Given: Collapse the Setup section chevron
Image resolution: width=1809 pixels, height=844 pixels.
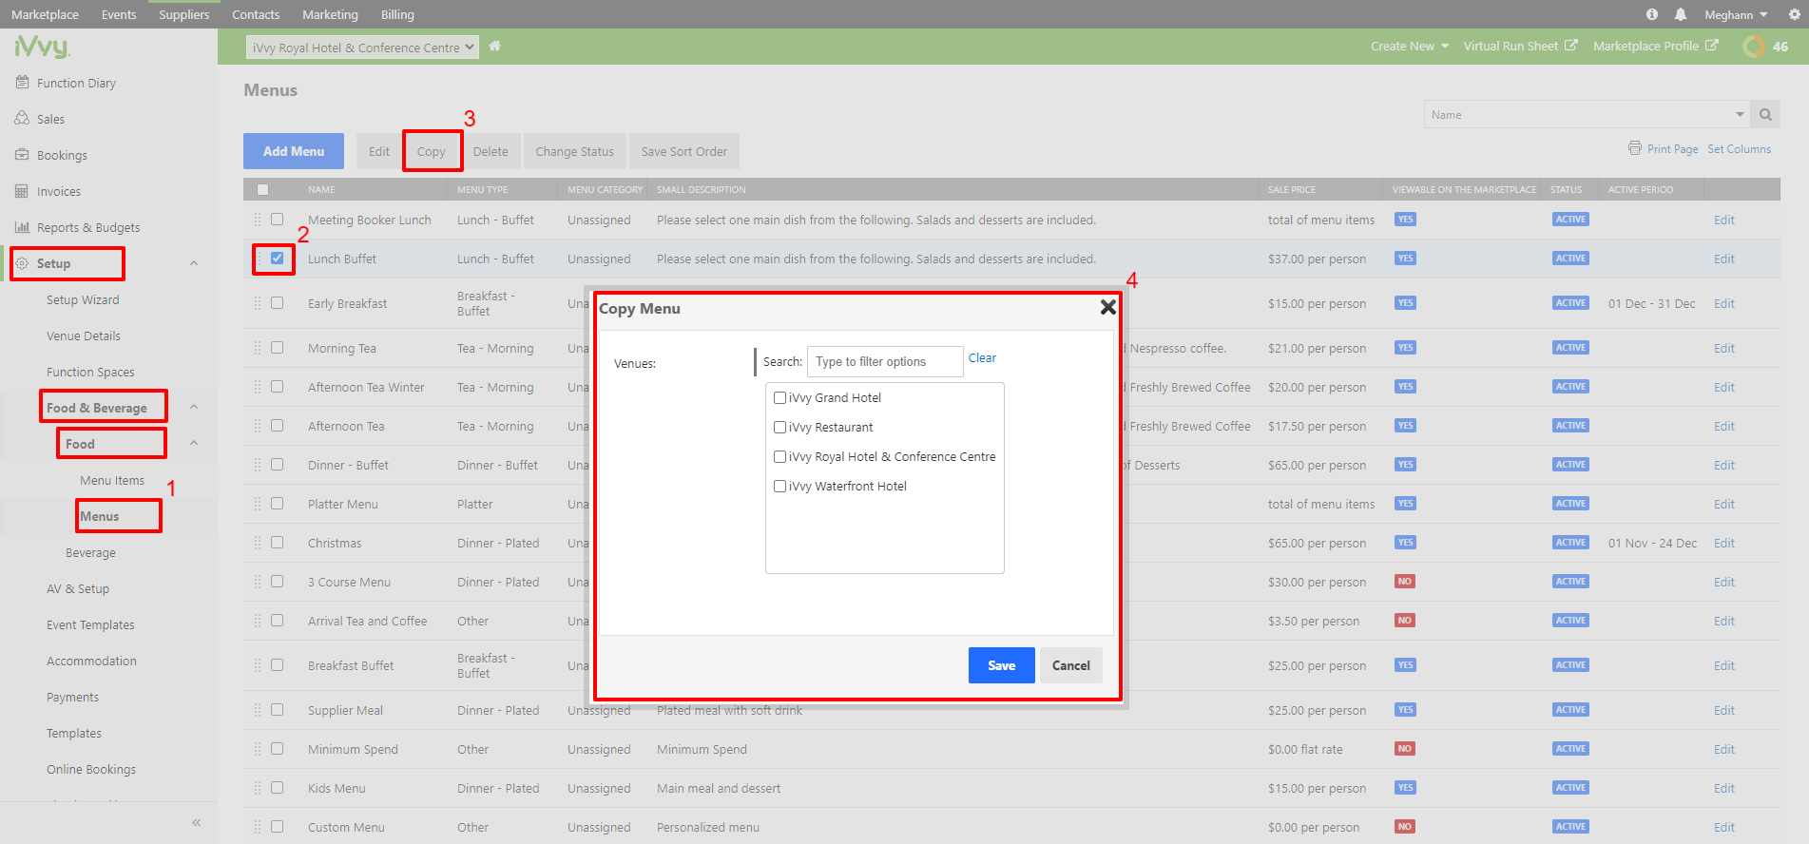Looking at the screenshot, I should (194, 263).
